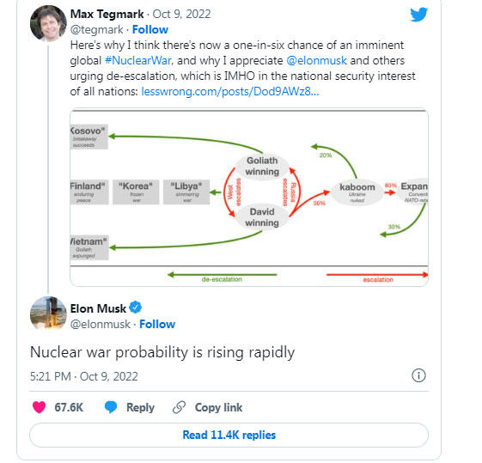Click Elon Musk's verified badge
Viewport: 482px width, 463px height.
pos(135,308)
